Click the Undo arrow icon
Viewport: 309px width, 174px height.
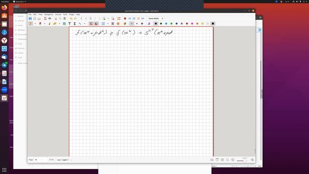coord(71,18)
